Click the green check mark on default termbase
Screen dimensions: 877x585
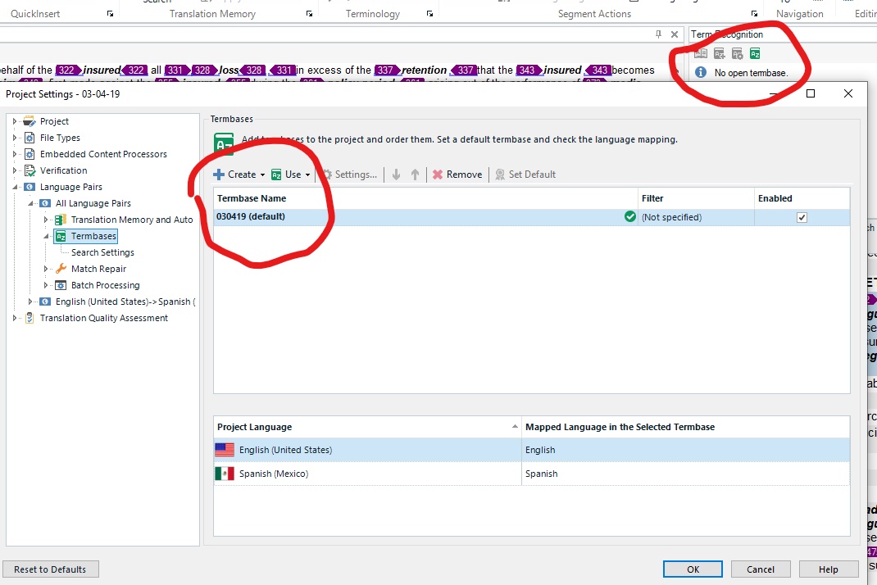tap(628, 216)
